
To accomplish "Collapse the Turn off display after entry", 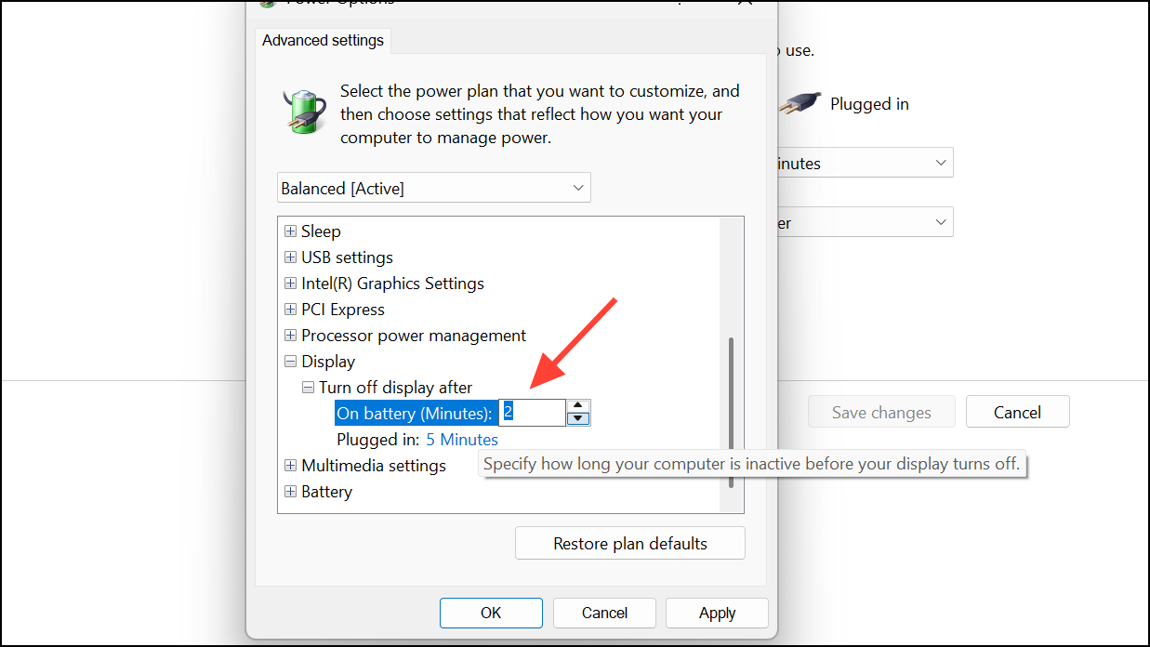I will click(x=308, y=387).
